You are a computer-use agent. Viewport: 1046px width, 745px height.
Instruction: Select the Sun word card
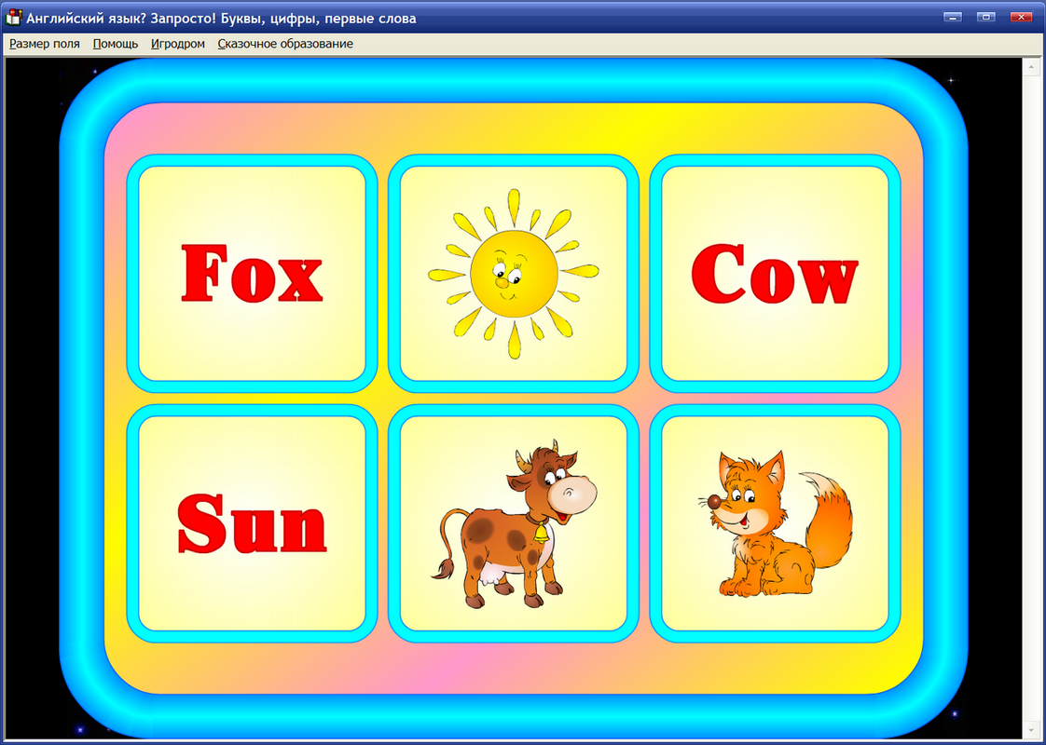coord(252,523)
